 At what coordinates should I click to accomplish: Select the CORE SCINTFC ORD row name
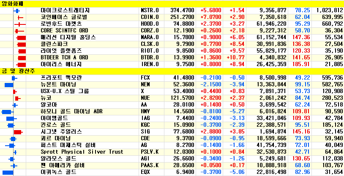[x=64, y=30]
